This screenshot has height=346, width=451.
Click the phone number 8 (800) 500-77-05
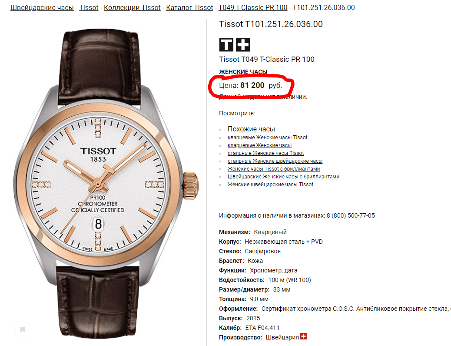(x=351, y=215)
